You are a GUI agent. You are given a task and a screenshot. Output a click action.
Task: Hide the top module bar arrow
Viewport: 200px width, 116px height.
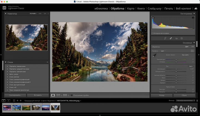[100, 5]
